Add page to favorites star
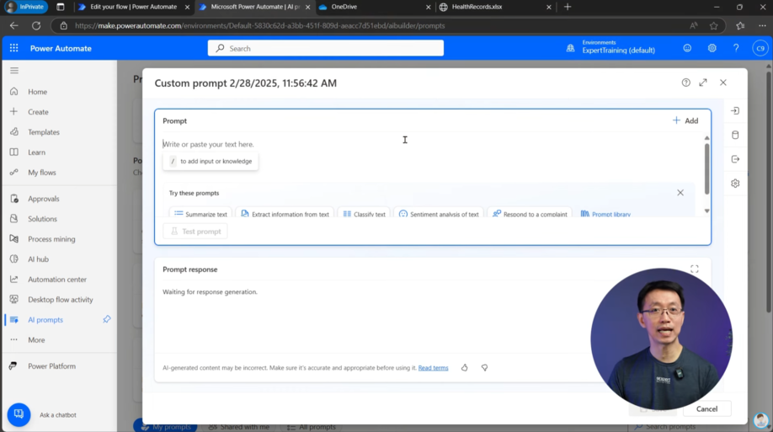773x432 pixels. click(x=713, y=25)
